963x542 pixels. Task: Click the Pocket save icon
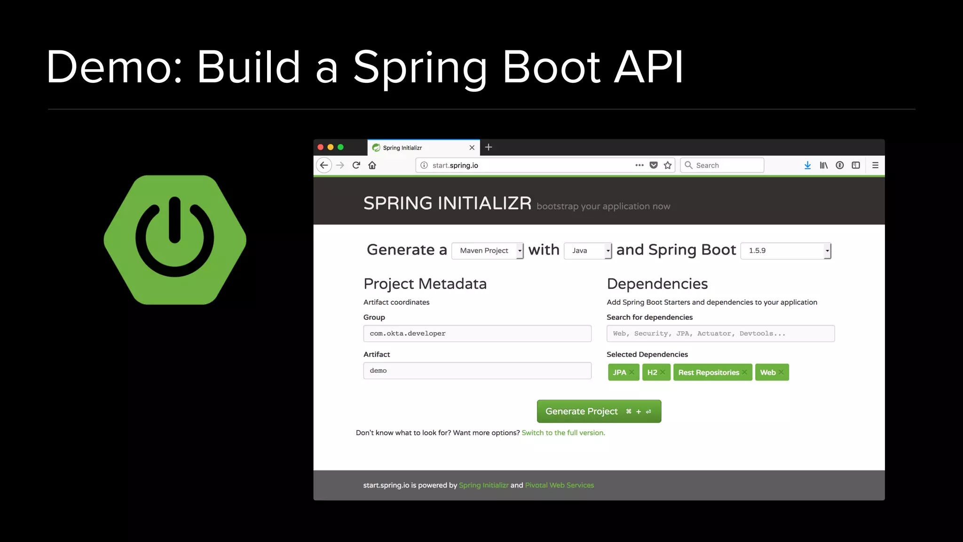654,165
